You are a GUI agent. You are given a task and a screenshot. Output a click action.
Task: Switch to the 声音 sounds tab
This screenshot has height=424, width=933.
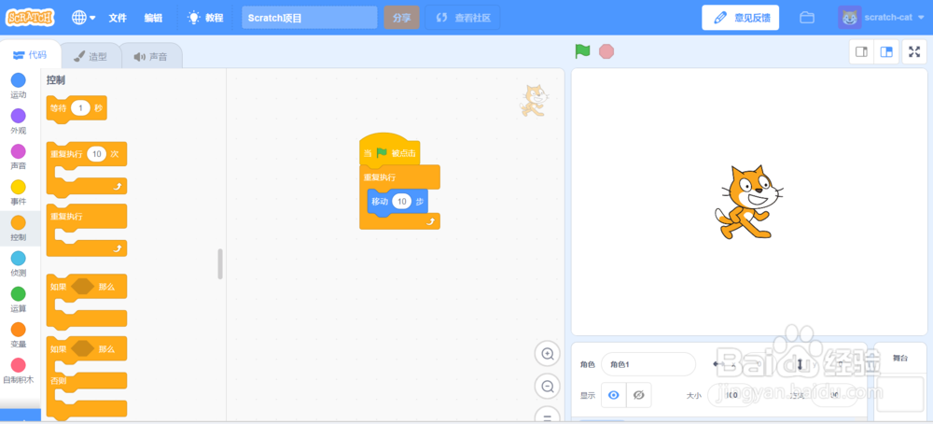coord(150,57)
